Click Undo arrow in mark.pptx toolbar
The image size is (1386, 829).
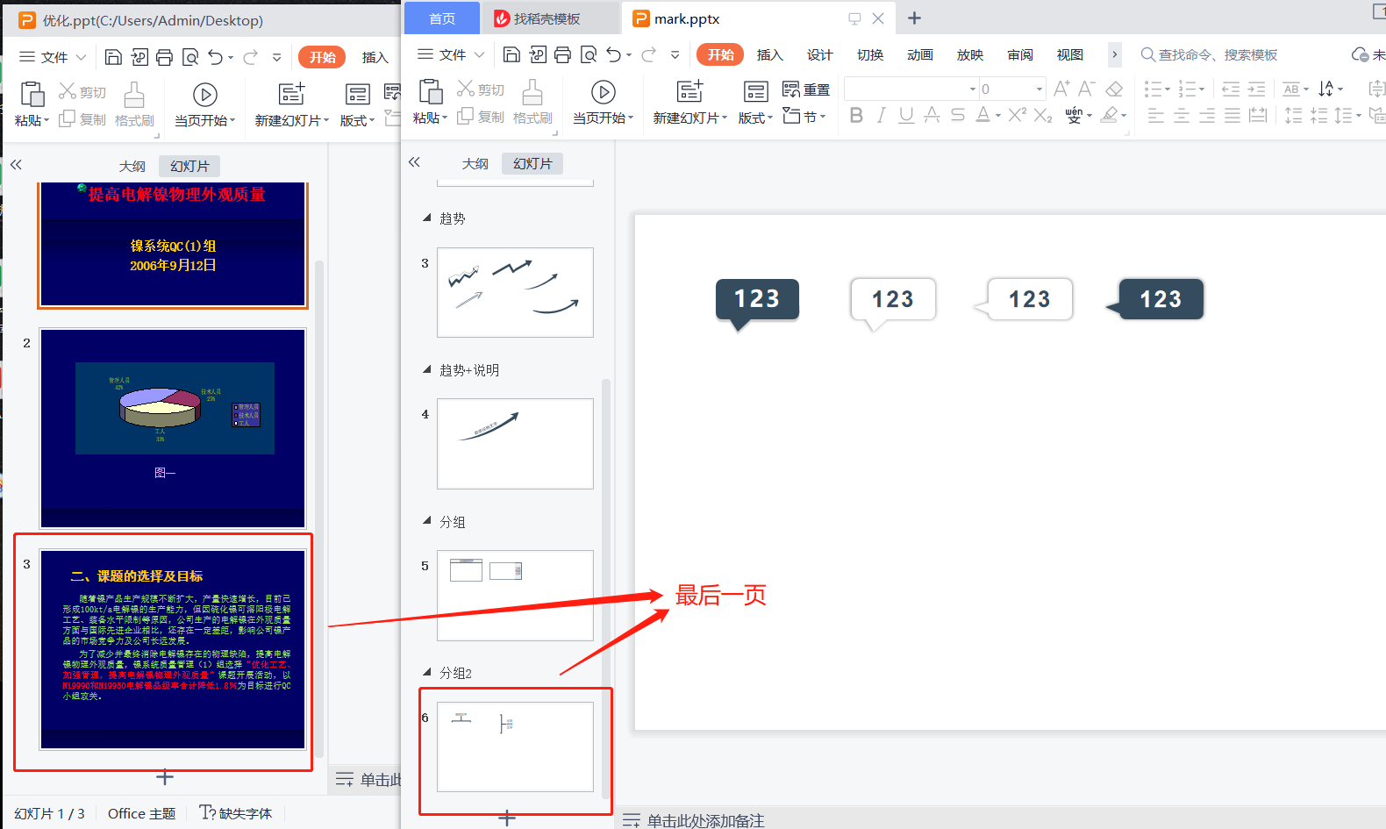614,55
